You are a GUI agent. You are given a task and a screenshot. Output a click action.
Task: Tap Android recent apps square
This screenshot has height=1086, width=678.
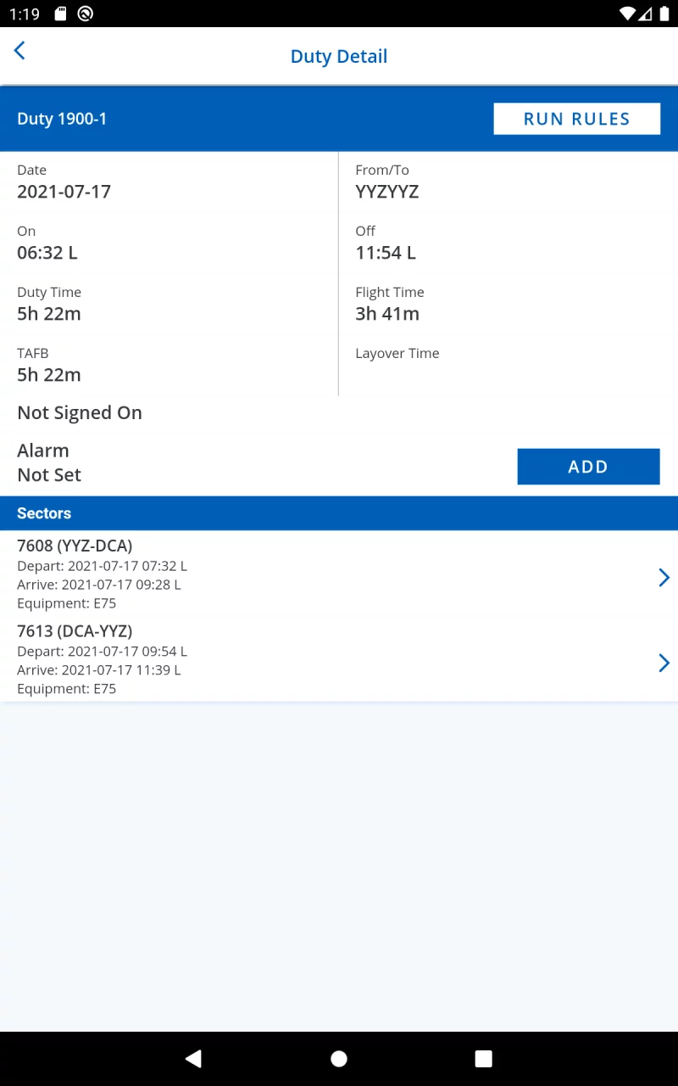pyautogui.click(x=484, y=1058)
